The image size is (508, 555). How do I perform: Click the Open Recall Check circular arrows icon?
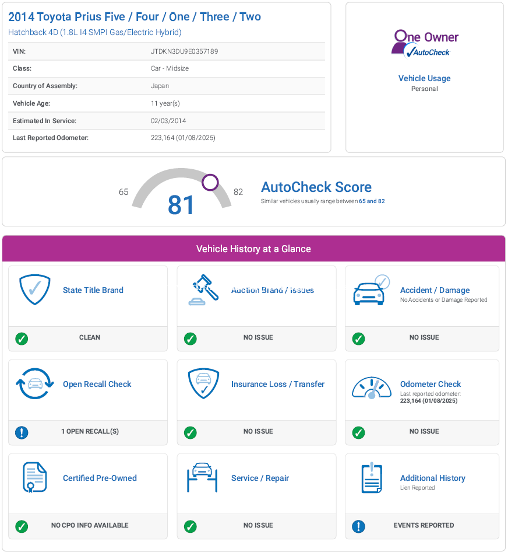click(34, 383)
